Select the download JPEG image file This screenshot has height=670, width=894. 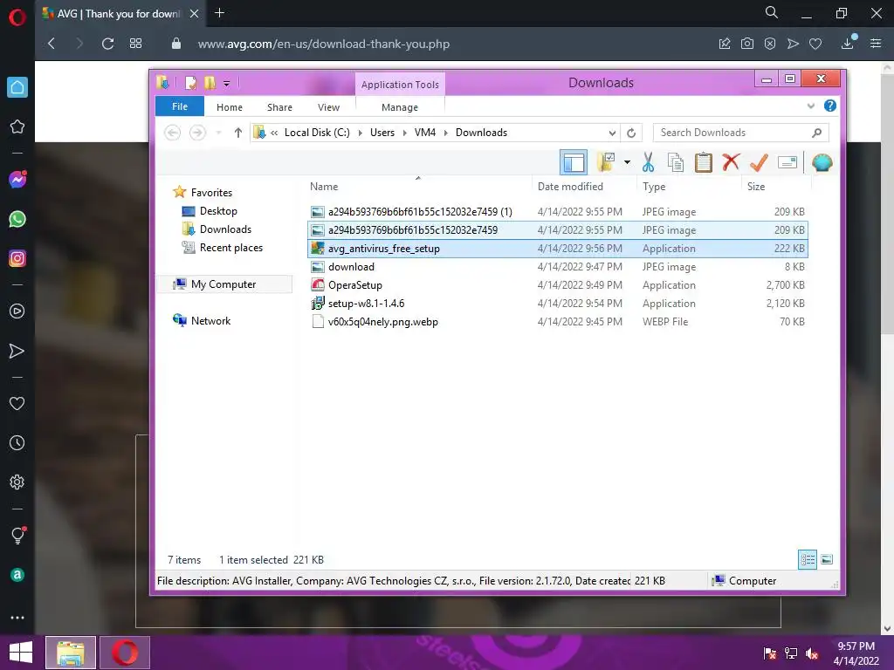(x=558, y=267)
